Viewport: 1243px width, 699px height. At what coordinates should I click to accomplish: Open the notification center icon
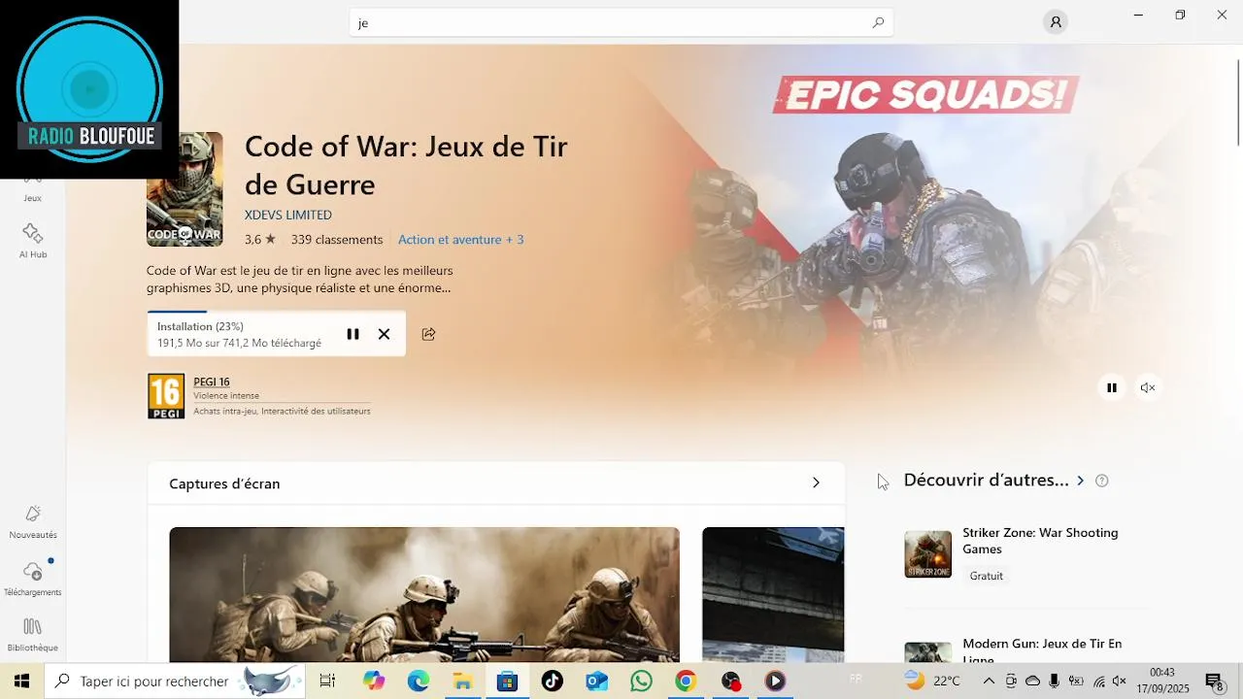click(1214, 681)
